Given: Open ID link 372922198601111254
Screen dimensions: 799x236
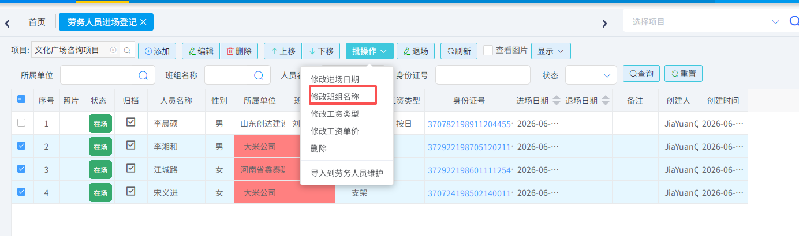Looking at the screenshot, I should pos(469,170).
